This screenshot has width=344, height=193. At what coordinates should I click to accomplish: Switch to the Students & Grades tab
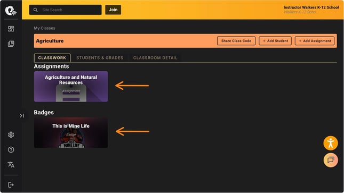[100, 58]
